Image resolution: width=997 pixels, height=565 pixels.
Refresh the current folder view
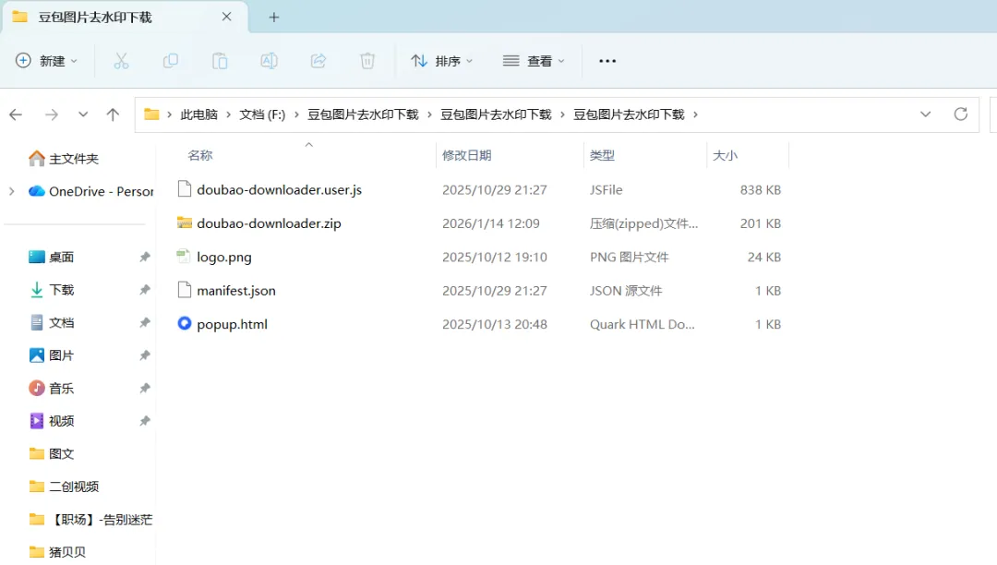(961, 114)
